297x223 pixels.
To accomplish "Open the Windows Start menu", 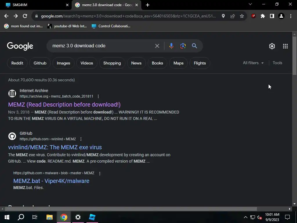I will pyautogui.click(x=7, y=217).
